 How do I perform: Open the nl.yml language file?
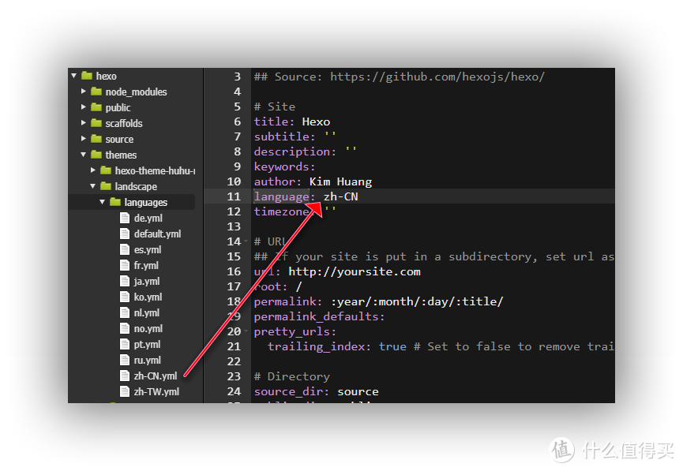147,313
